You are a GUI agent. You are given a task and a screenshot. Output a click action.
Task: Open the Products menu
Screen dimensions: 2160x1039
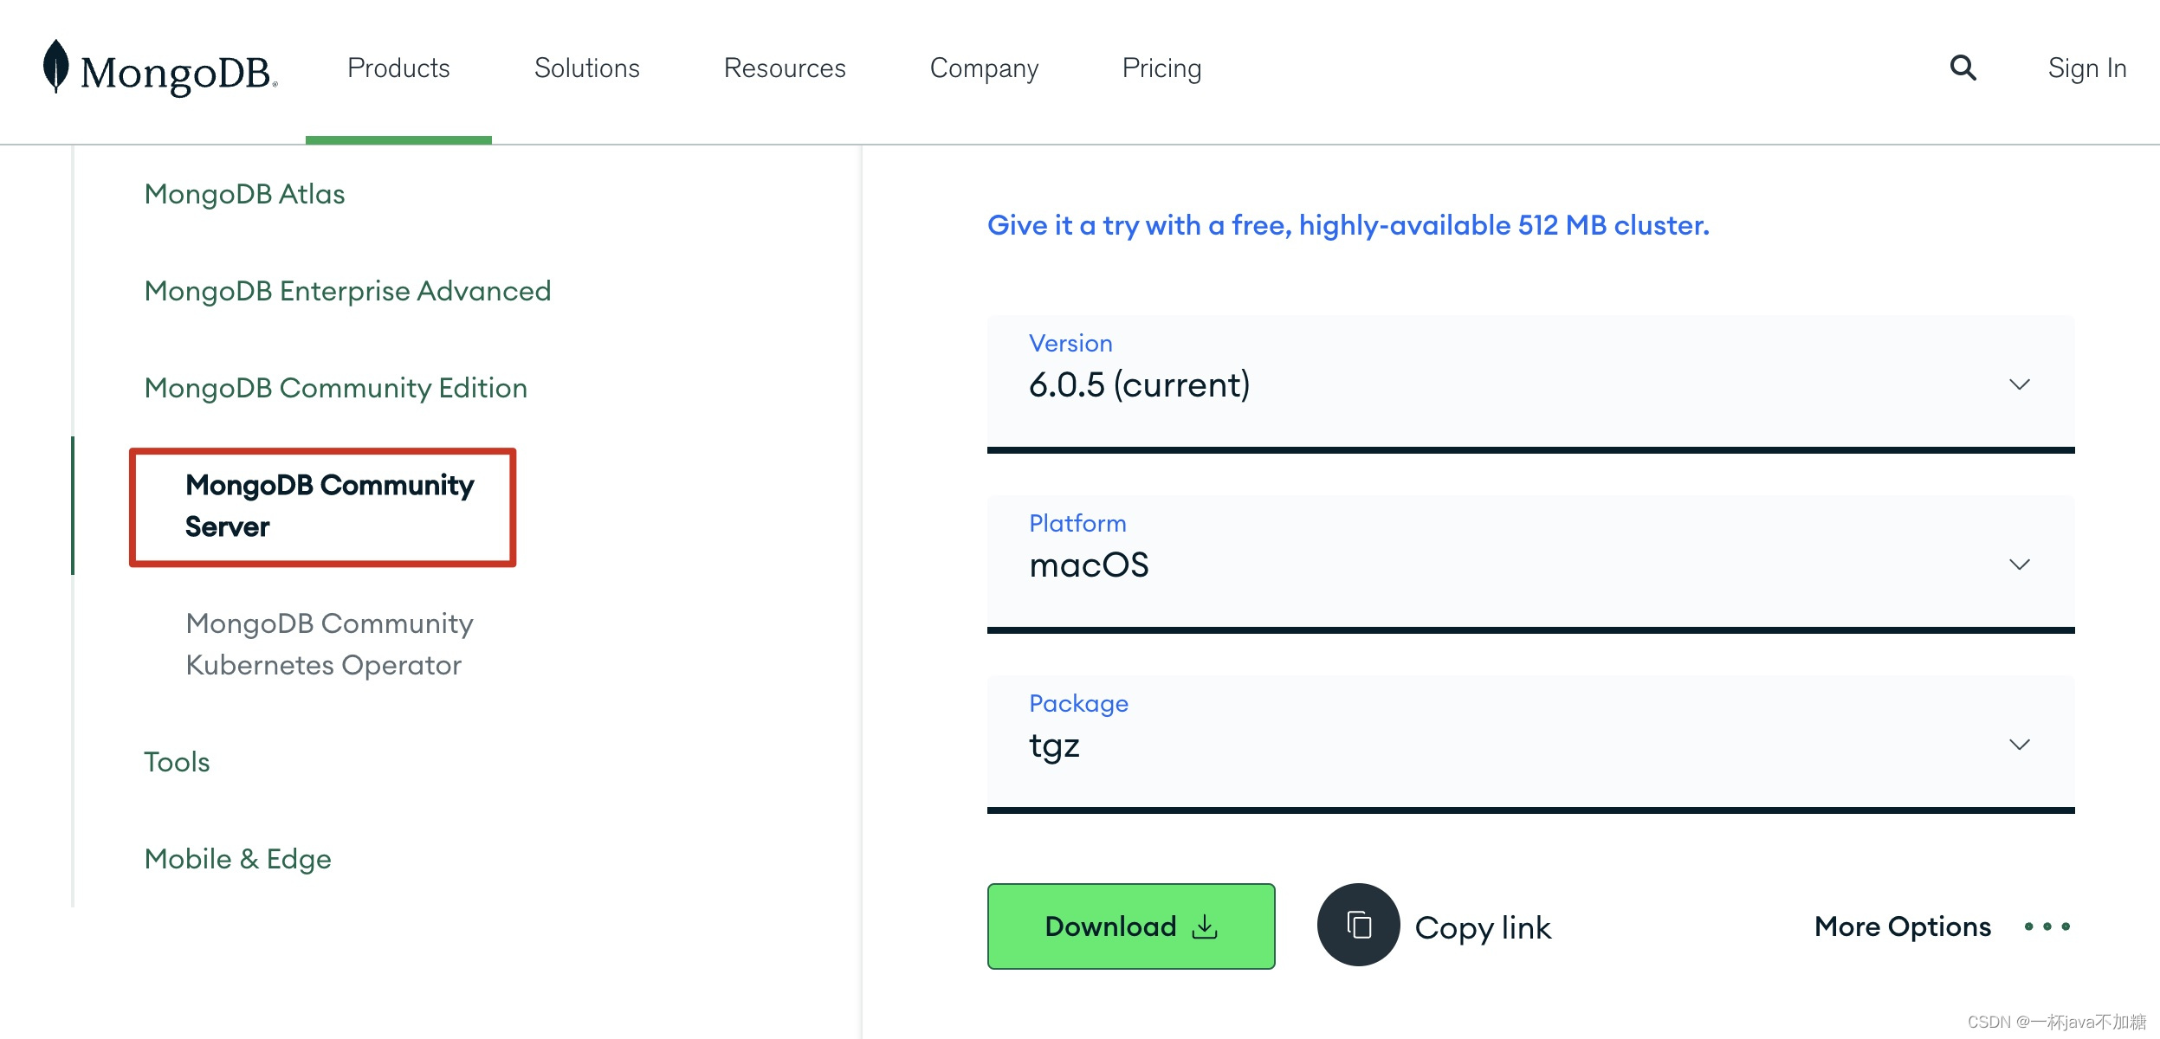tap(398, 68)
